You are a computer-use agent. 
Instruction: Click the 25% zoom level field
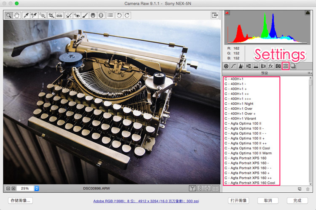pos(25,189)
